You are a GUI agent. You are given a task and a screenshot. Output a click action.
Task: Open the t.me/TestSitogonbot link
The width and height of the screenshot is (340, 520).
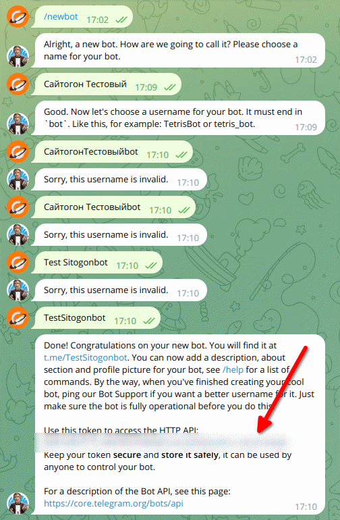86,357
